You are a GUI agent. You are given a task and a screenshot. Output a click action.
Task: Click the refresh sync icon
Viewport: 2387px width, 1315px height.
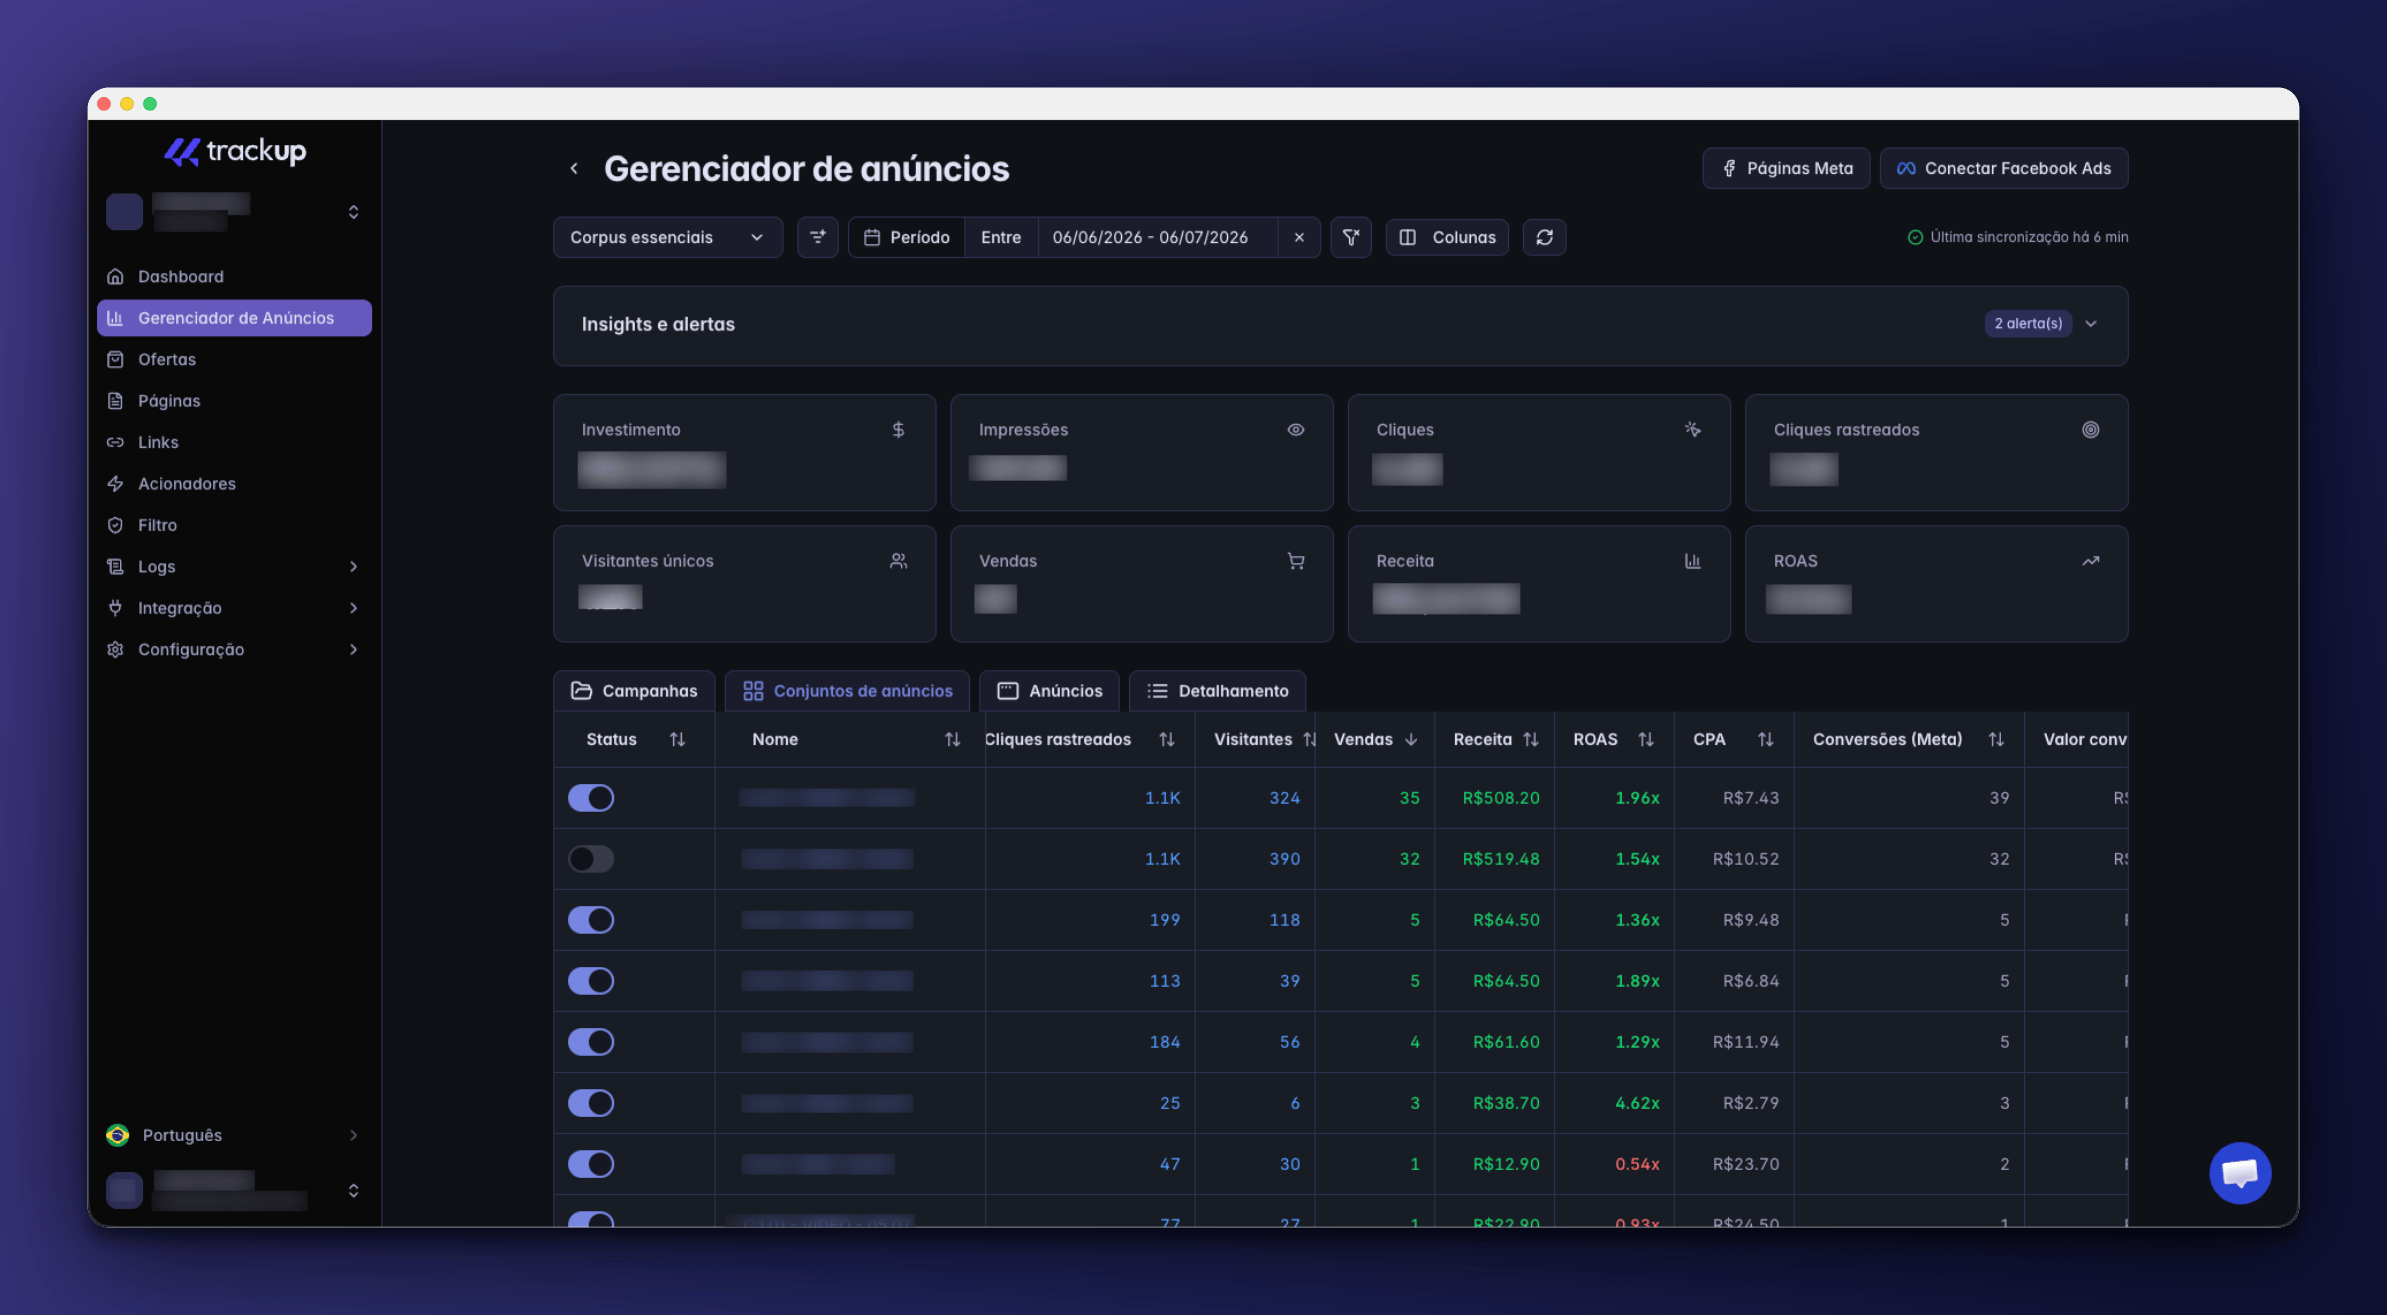point(1544,238)
